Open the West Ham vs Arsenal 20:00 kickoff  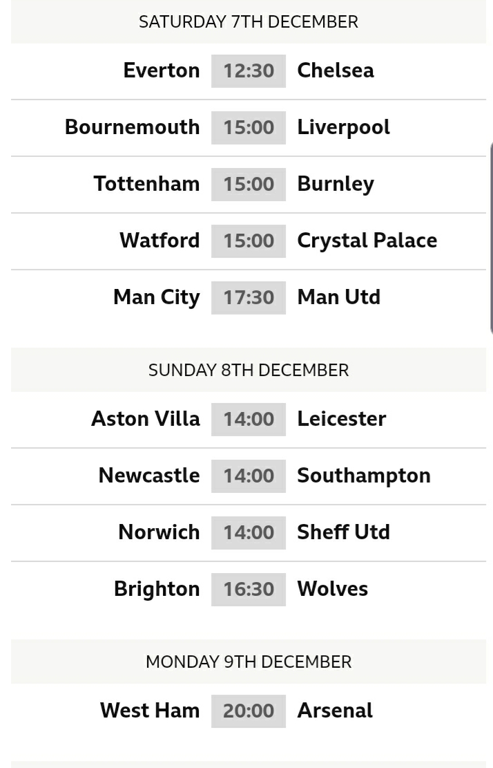pos(249,711)
